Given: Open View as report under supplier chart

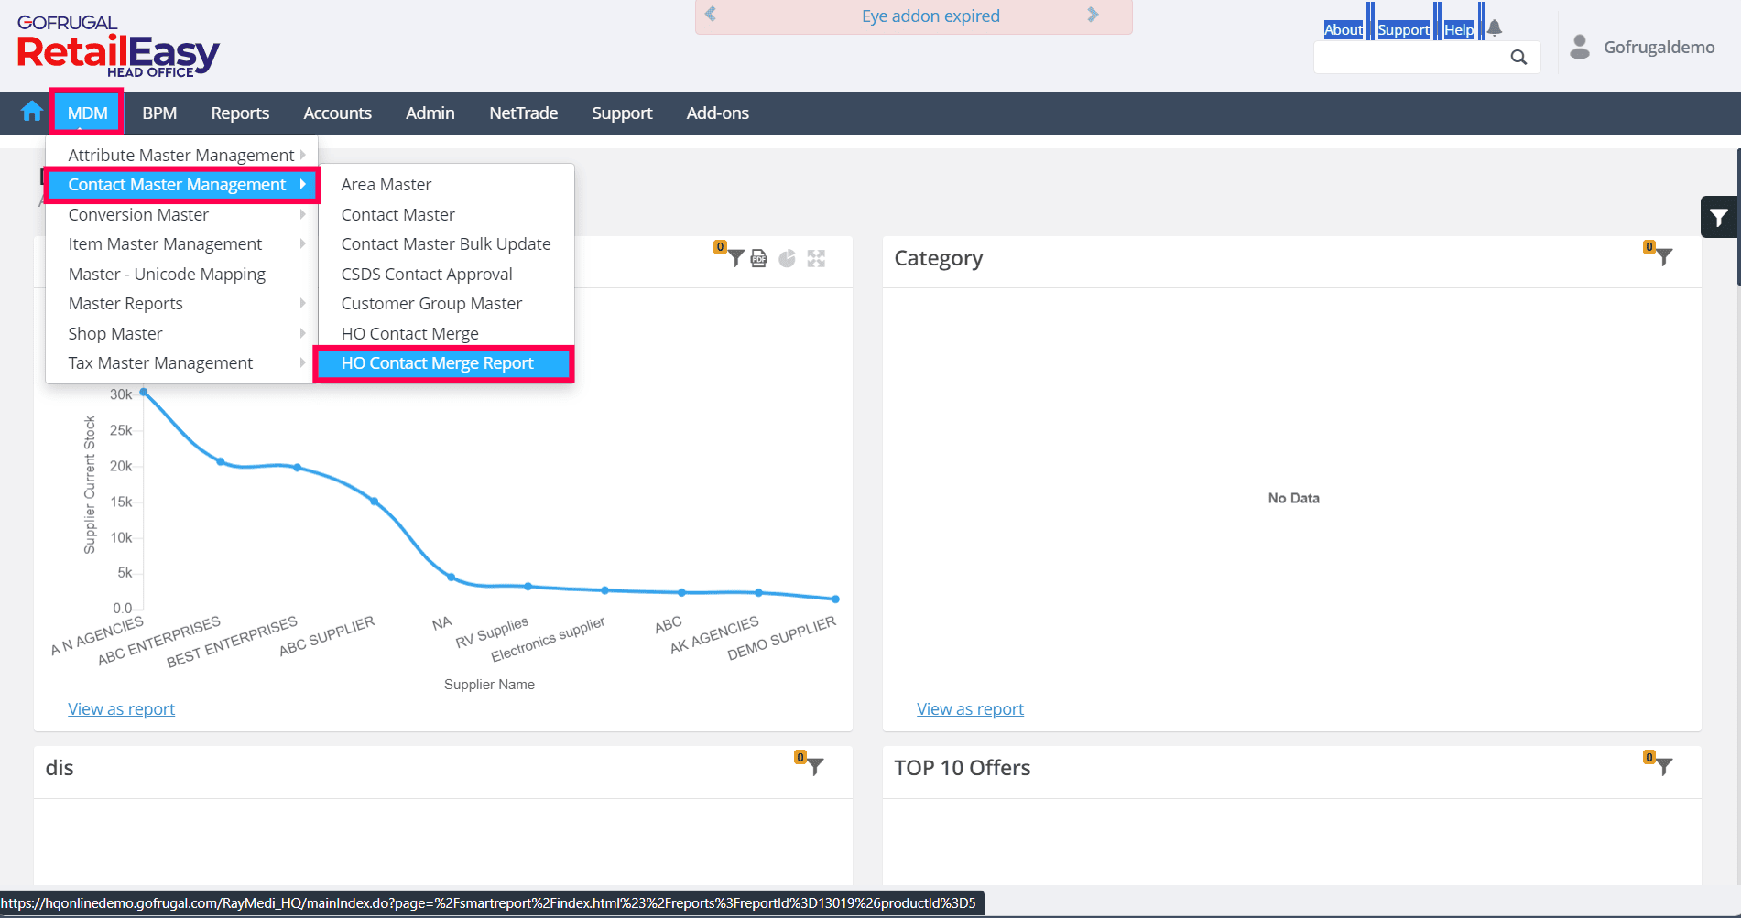Looking at the screenshot, I should click(x=121, y=709).
